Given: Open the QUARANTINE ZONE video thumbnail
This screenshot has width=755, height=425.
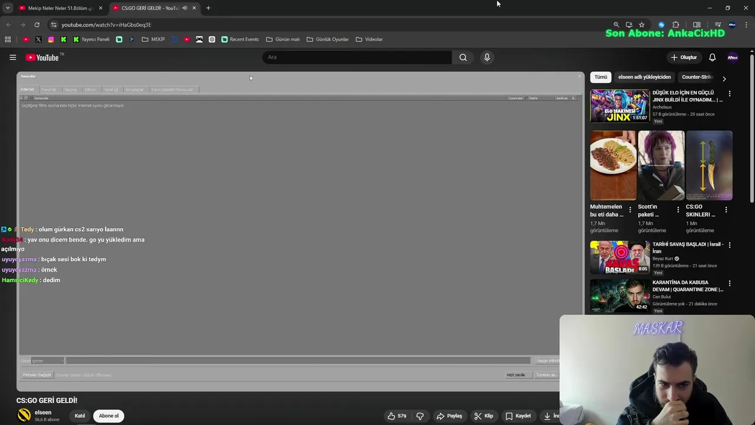Looking at the screenshot, I should point(619,295).
